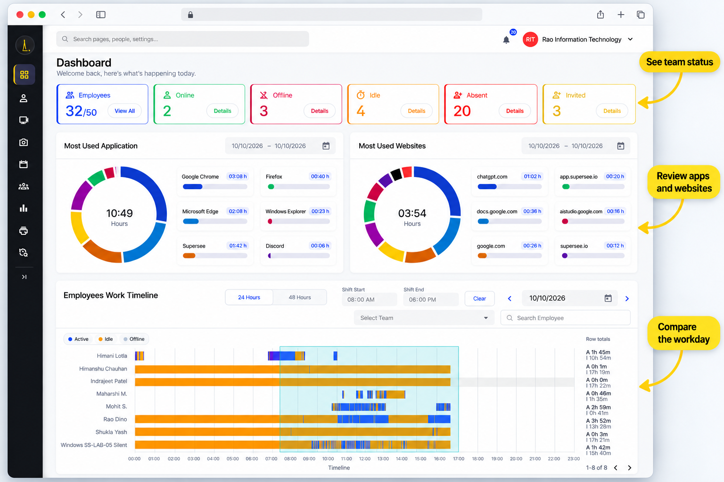The height and width of the screenshot is (482, 724).
Task: Open the bar chart reports sidebar icon
Action: tap(24, 208)
